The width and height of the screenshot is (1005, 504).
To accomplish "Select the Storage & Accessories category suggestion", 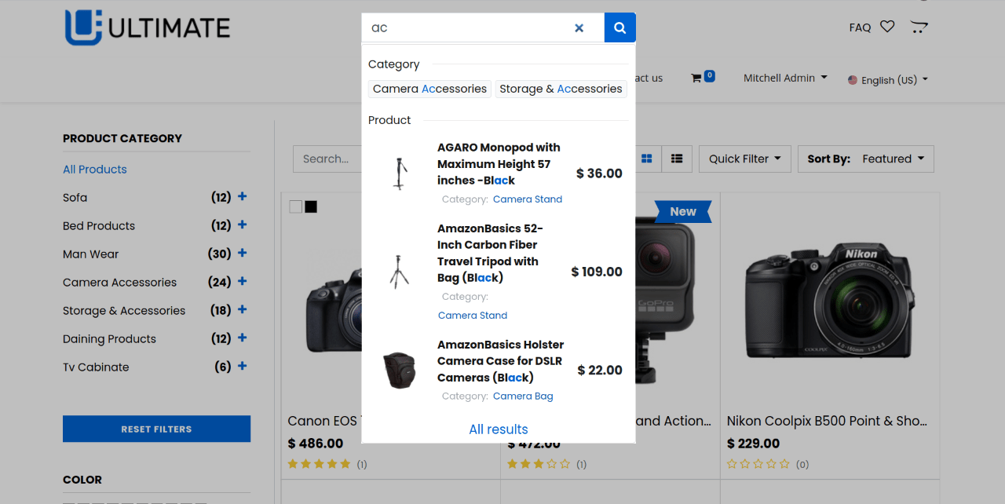I will coord(561,89).
